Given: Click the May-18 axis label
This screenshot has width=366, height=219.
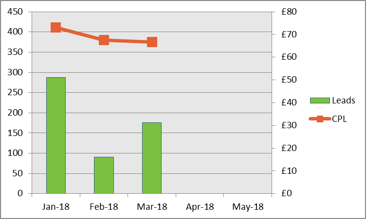Looking at the screenshot, I should 248,207.
